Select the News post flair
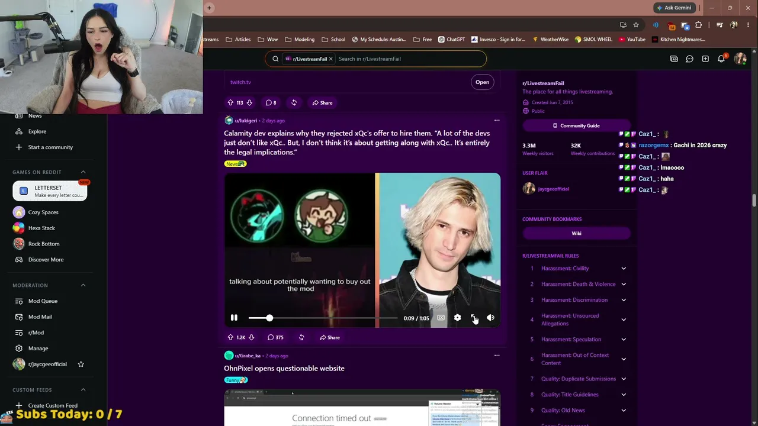Viewport: 758px width, 426px height. [x=235, y=164]
